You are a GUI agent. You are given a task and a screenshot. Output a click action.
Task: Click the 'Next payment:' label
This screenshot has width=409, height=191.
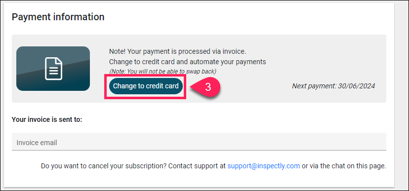(x=314, y=86)
